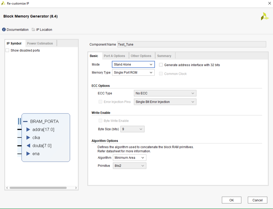
Task: Click the IP Location folder icon
Action: tap(33, 29)
